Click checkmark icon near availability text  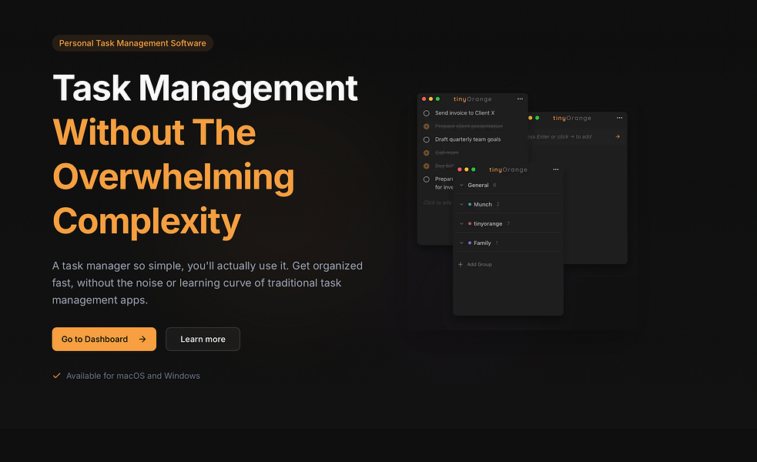56,376
